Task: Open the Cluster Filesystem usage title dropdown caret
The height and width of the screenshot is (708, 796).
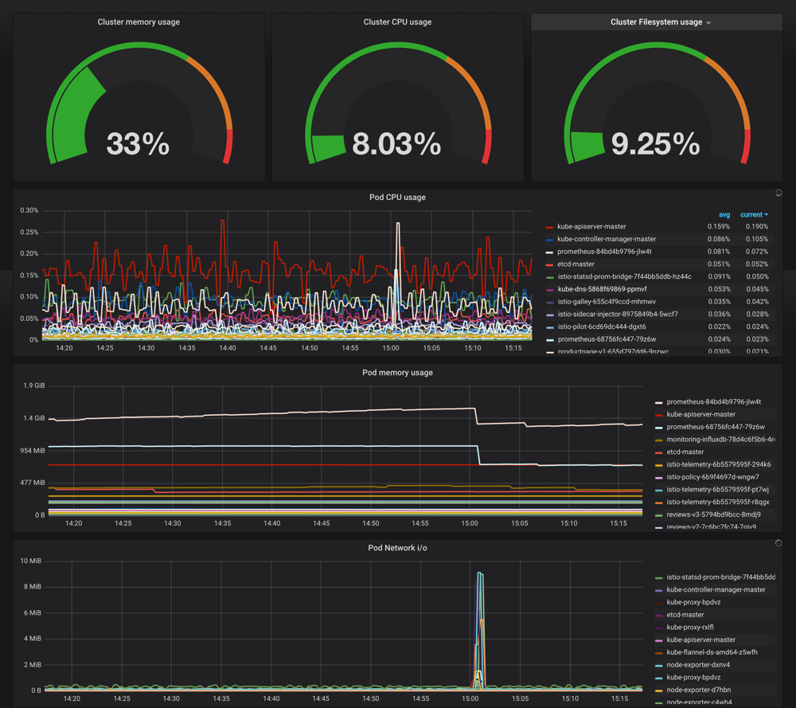Action: (x=708, y=23)
